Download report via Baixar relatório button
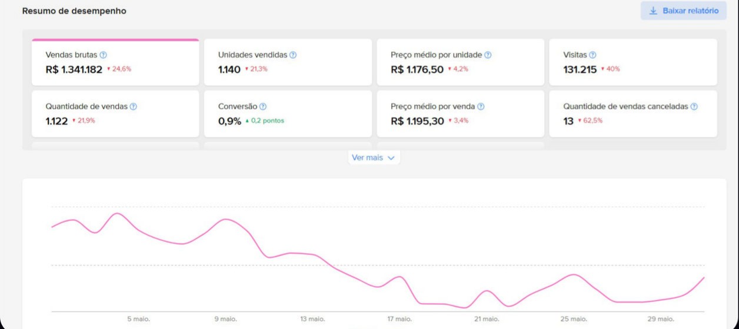Image resolution: width=739 pixels, height=329 pixels. click(684, 11)
